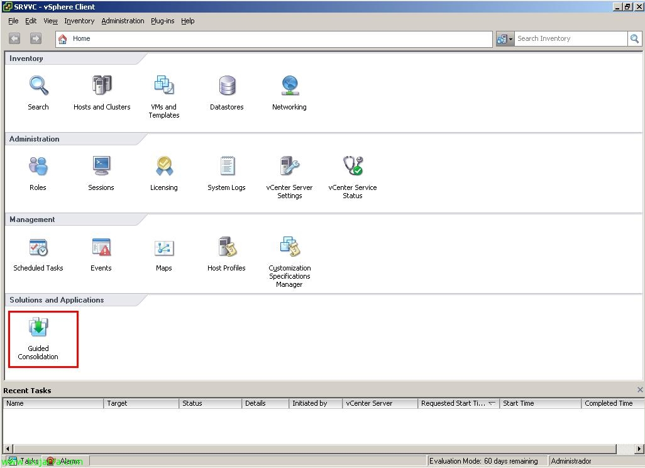Open the File menu

tap(13, 21)
